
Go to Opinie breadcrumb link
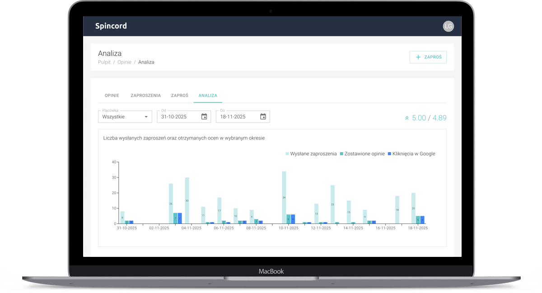tap(124, 62)
